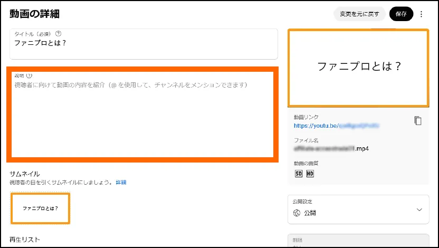
Task: Click 変更を元に戻す to undo changes
Action: coord(359,14)
